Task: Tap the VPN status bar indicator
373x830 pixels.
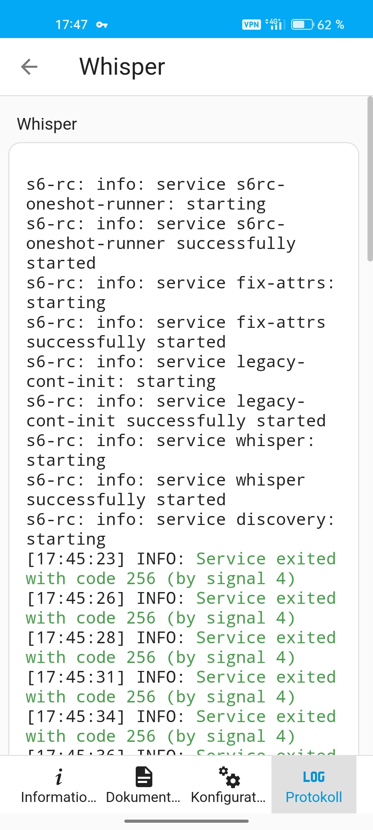Action: pyautogui.click(x=251, y=25)
